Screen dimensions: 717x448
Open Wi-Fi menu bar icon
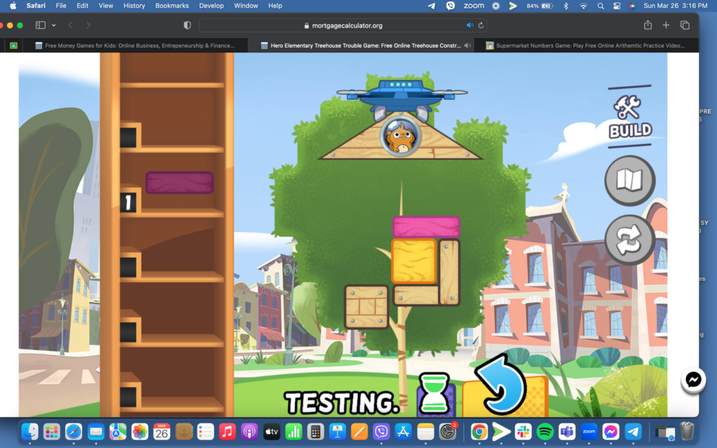[583, 6]
